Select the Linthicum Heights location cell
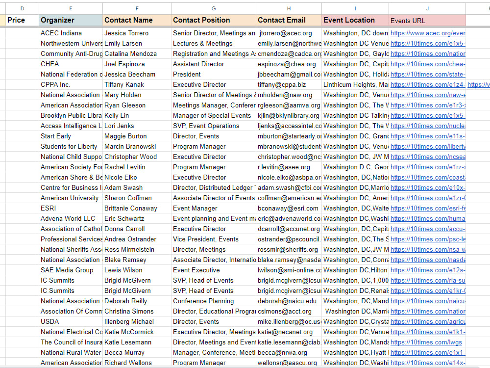 [355, 85]
